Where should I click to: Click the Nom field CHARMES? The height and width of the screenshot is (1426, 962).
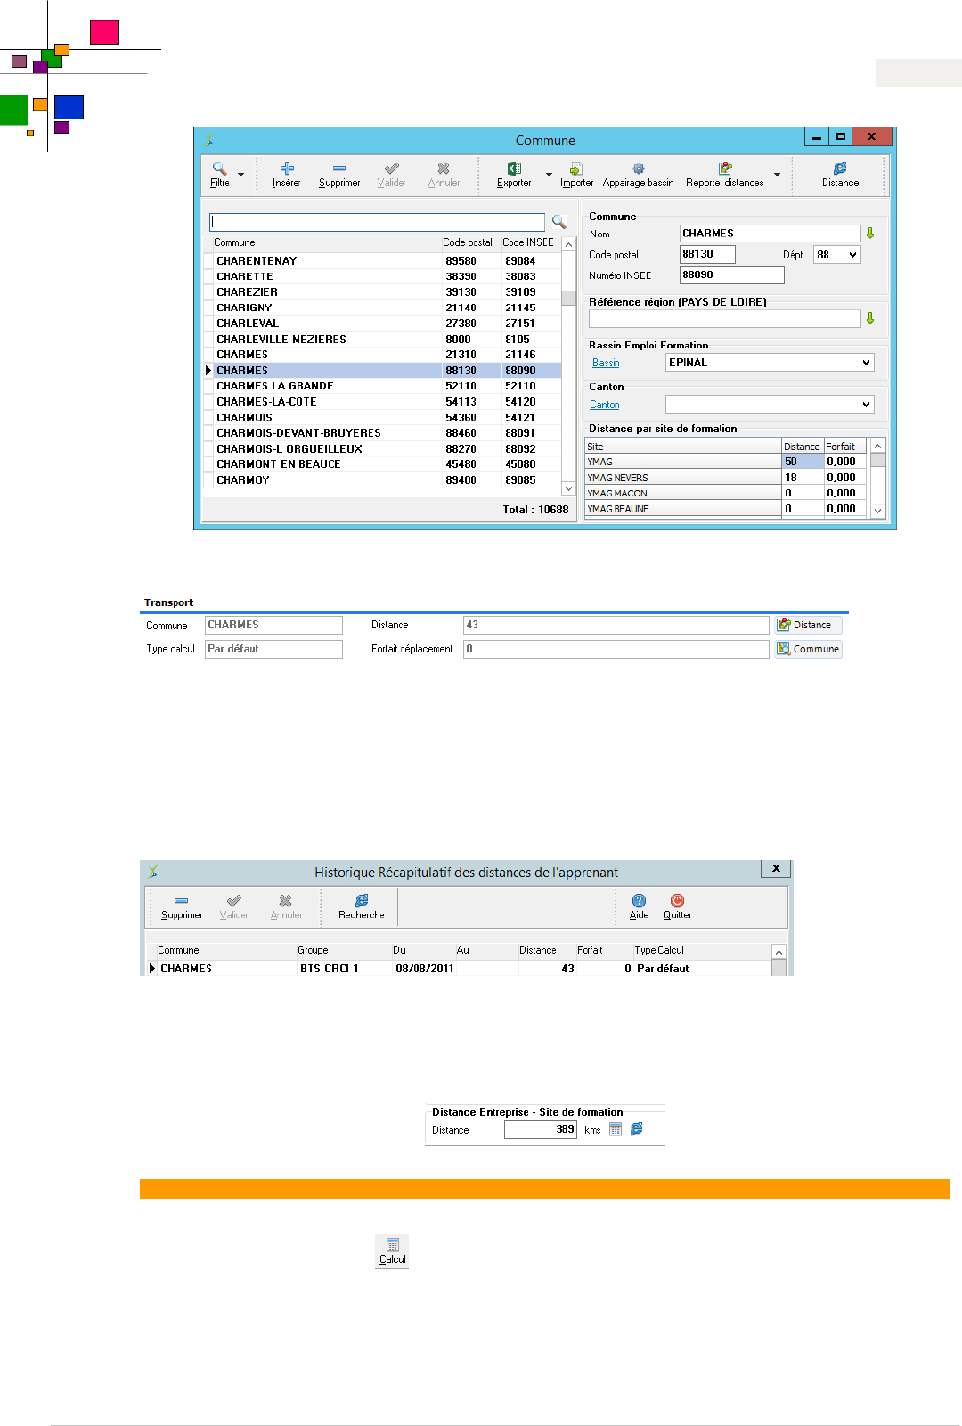[770, 234]
